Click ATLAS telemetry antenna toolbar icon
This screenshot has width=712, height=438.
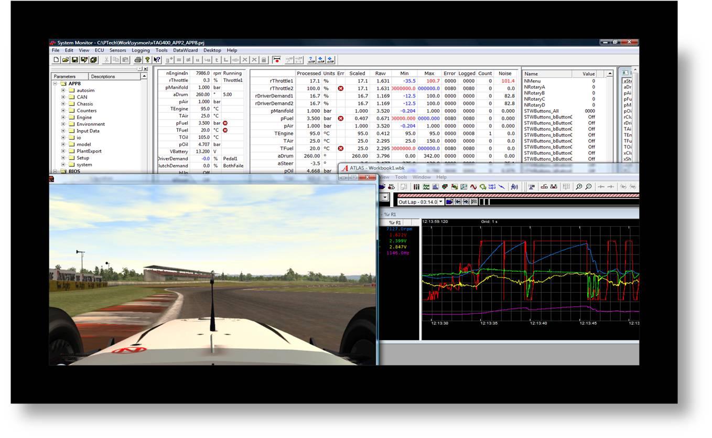click(531, 187)
